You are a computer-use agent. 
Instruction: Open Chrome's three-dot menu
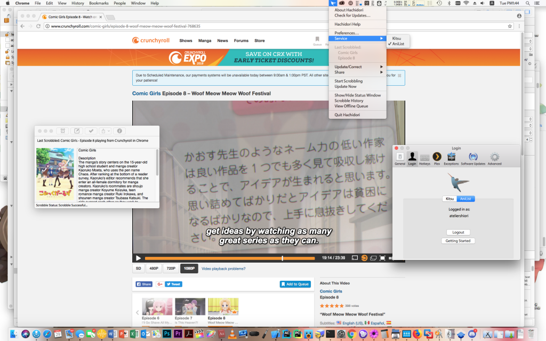[519, 26]
